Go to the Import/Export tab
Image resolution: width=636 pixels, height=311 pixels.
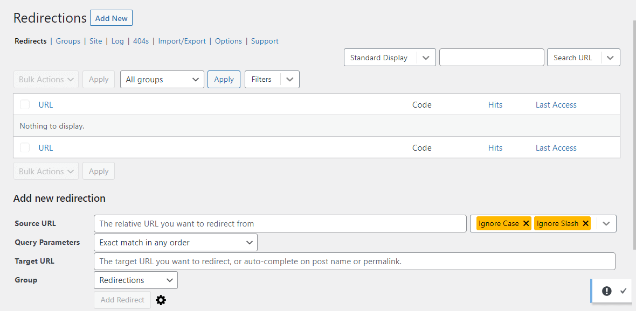click(182, 41)
